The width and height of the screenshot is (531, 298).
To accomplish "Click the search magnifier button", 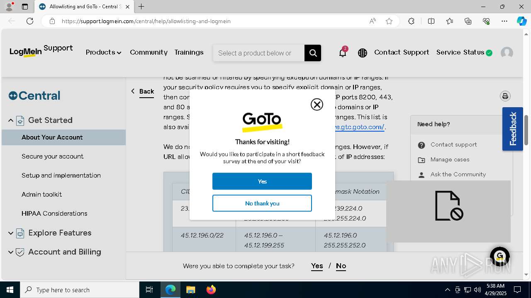I will tap(313, 53).
